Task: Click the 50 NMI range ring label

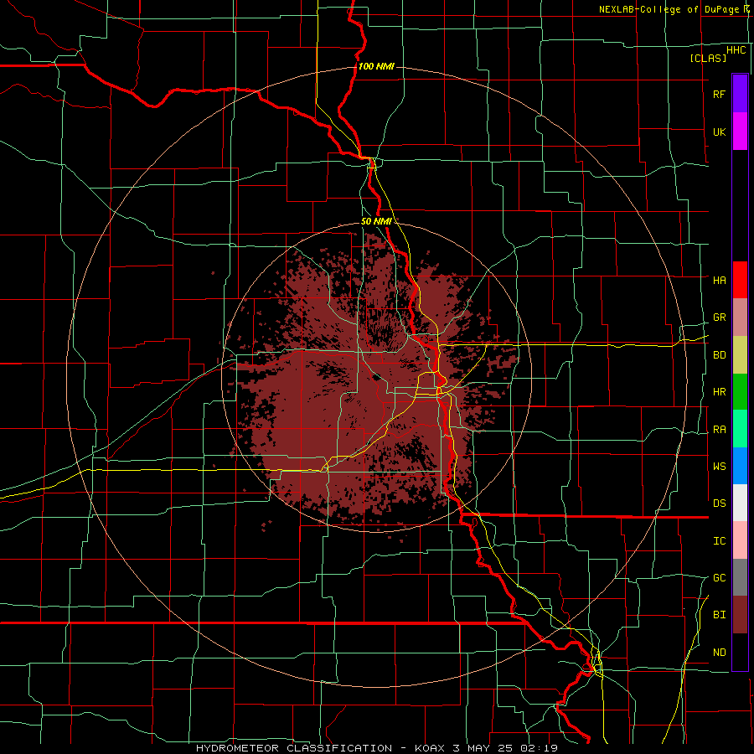Action: (x=375, y=221)
